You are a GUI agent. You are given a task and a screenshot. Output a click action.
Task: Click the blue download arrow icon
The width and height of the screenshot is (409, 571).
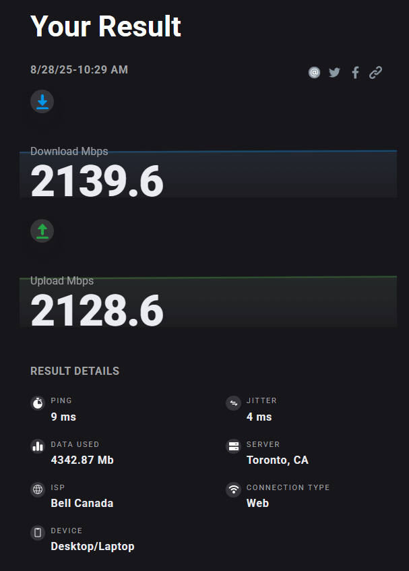point(42,102)
